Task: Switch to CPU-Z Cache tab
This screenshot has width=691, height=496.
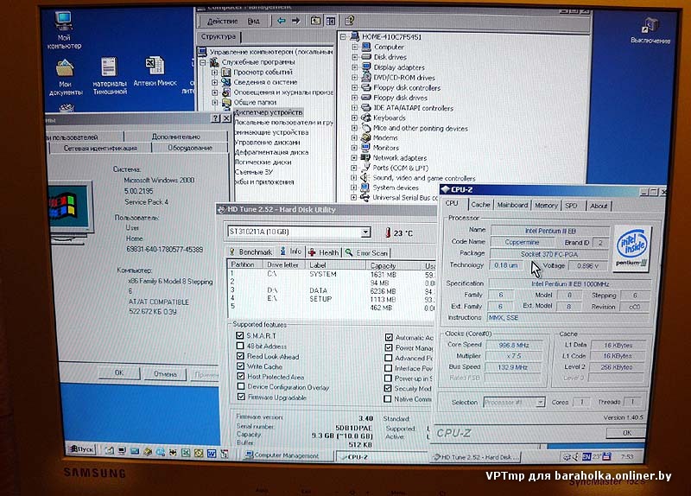Action: tap(480, 205)
